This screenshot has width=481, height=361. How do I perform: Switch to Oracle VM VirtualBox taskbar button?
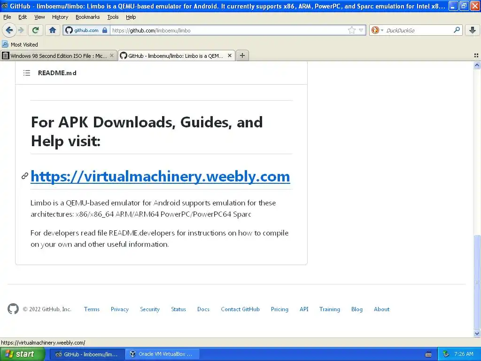click(x=163, y=354)
